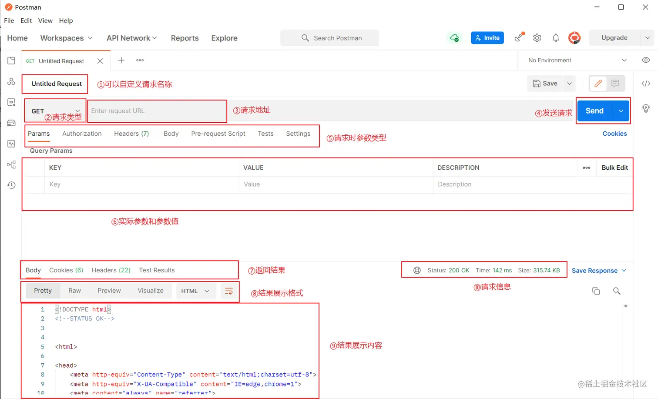The height and width of the screenshot is (399, 658).
Task: Open the No Environment selector
Action: (577, 60)
